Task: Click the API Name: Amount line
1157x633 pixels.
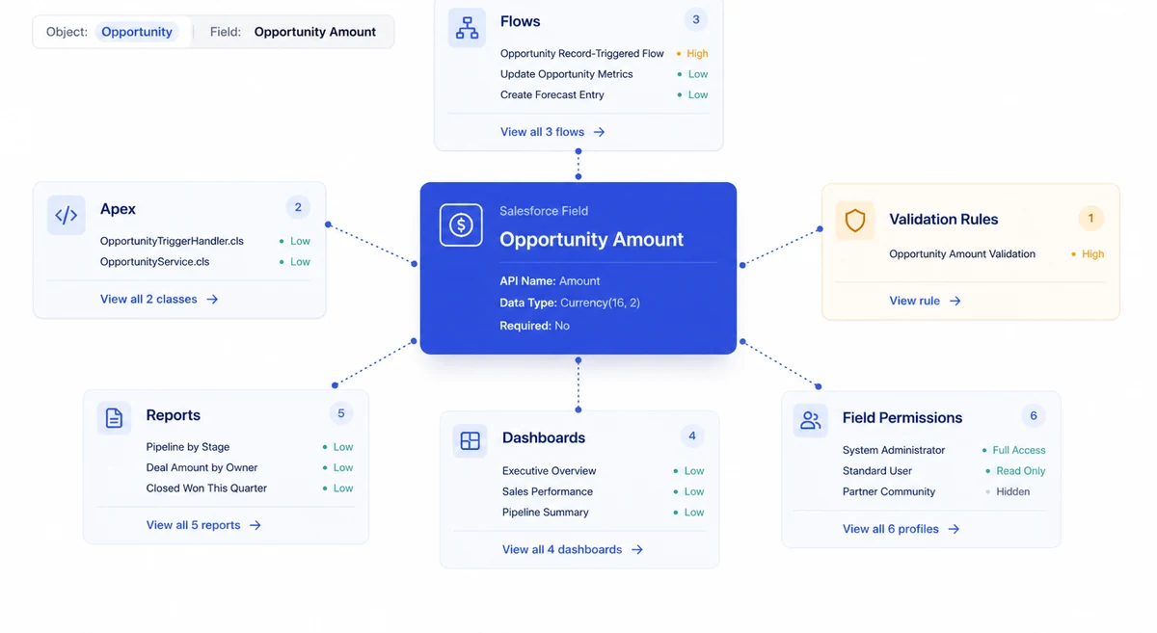Action: coord(550,281)
